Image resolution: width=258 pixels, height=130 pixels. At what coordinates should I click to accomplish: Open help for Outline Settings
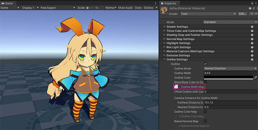(252, 60)
